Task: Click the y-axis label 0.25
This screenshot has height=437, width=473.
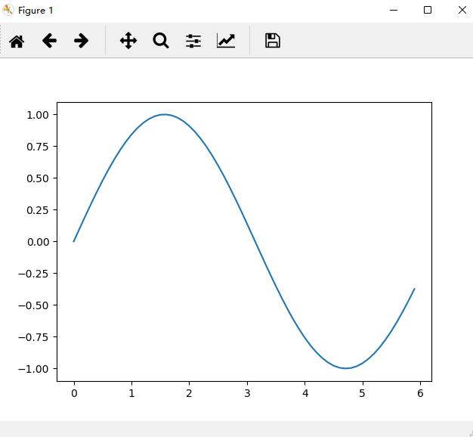Action: pyautogui.click(x=38, y=210)
